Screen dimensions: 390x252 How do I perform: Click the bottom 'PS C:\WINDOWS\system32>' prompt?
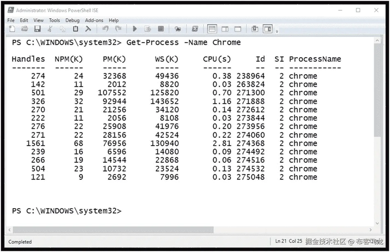67,211
